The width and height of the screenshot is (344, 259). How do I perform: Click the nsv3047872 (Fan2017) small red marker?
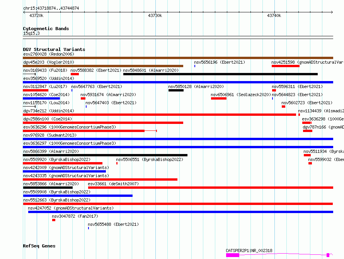point(54,220)
